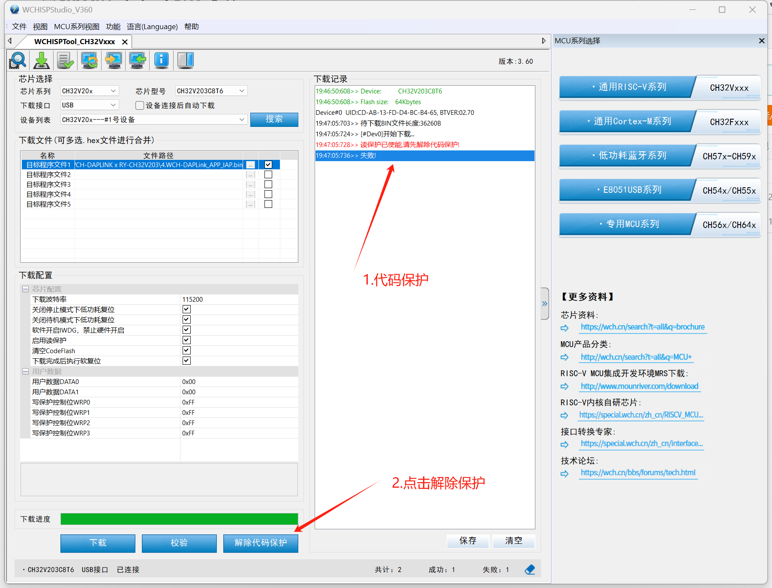772x588 pixels.
Task: Uncheck the 启用读保护 option
Action: [x=186, y=340]
